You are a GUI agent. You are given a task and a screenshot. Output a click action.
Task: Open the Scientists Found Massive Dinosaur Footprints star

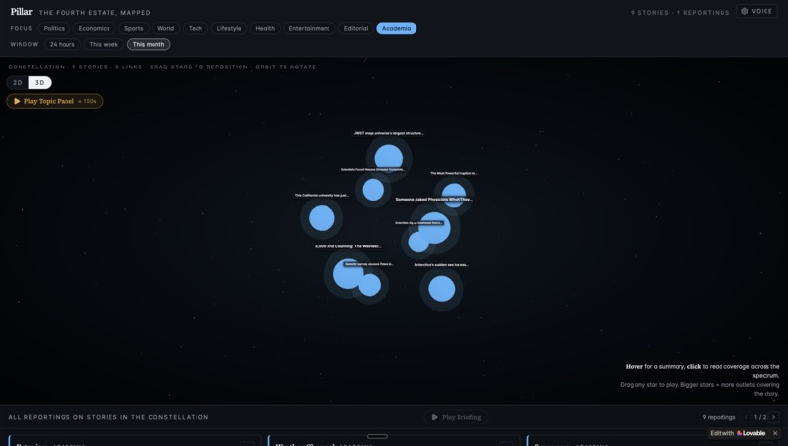(372, 190)
